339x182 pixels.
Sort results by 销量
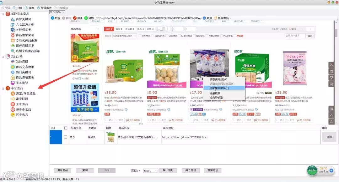(x=119, y=29)
